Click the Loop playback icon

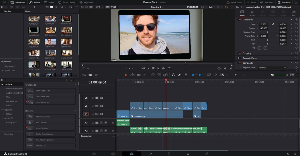(169, 68)
